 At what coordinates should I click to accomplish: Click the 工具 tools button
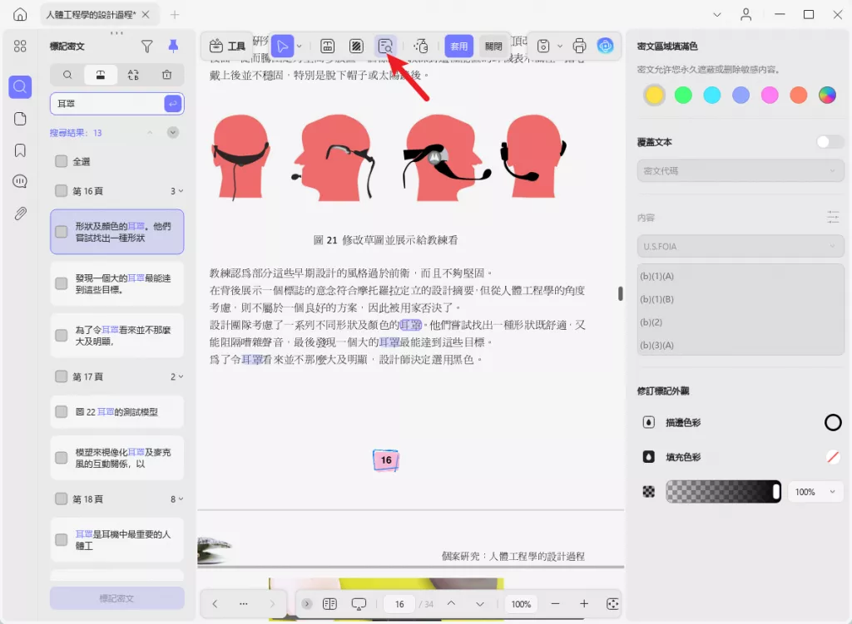[228, 47]
